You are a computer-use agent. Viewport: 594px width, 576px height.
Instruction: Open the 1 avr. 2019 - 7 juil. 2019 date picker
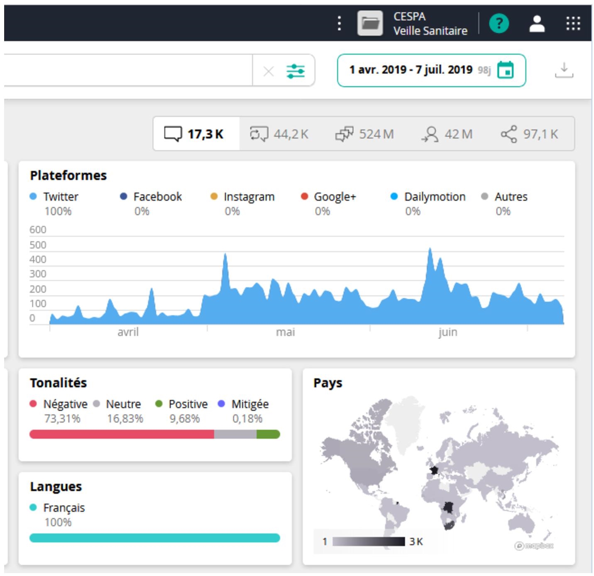[431, 70]
